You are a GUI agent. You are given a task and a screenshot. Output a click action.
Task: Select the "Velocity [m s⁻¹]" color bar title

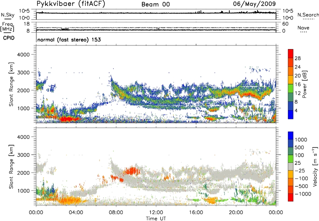pyautogui.click(x=315, y=166)
